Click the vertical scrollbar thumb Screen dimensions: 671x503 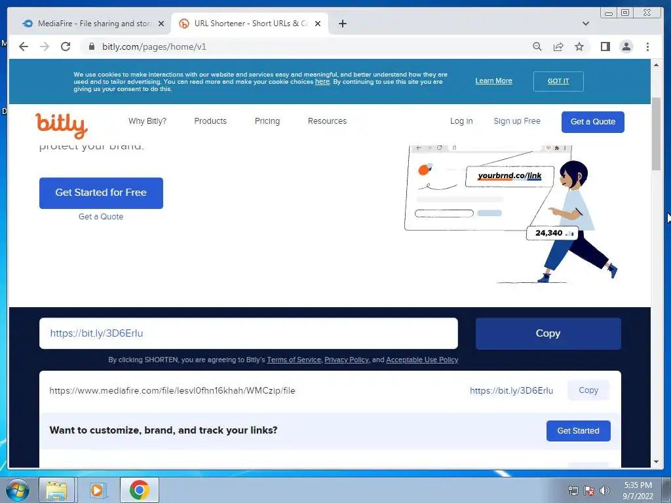coord(656,134)
